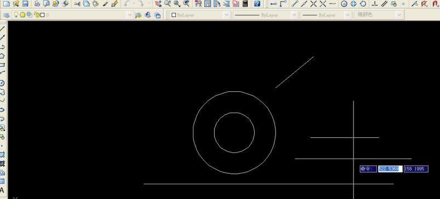Viewport: 440px width, 199px height.
Task: Pick the Circle draw tool
Action: pos(2,83)
